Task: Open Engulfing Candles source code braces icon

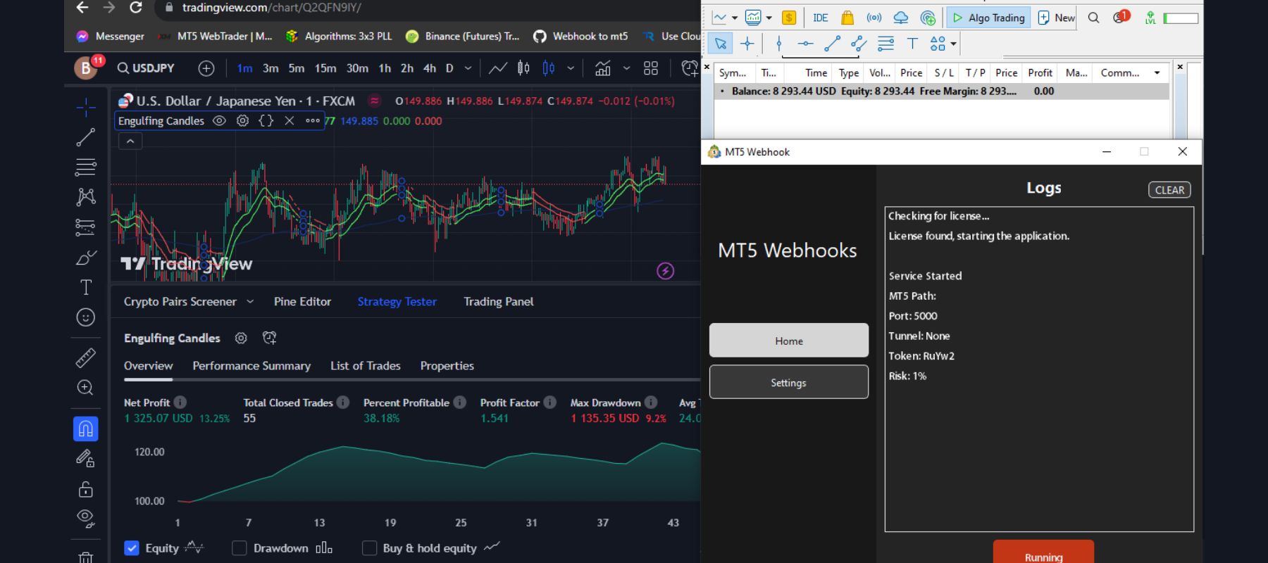Action: click(266, 121)
